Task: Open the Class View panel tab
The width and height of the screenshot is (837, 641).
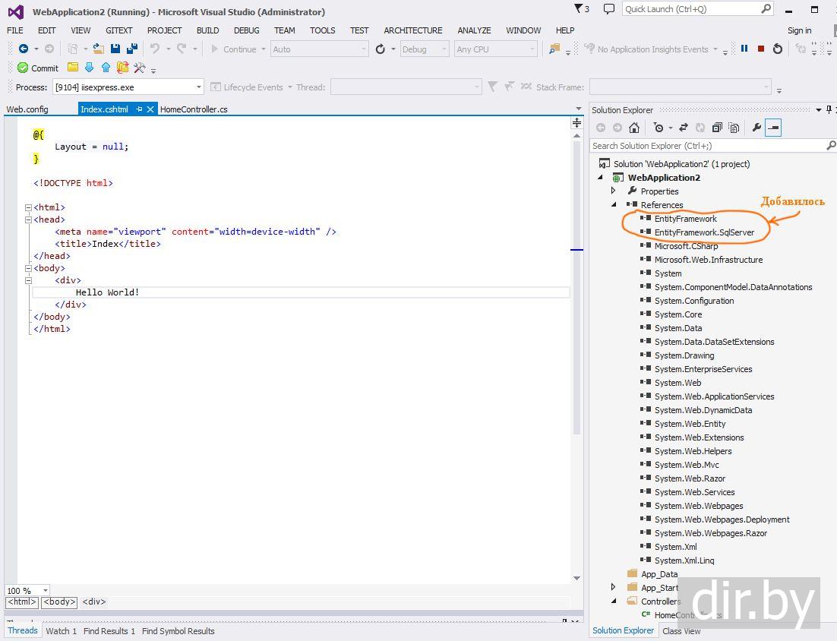Action: [x=681, y=630]
